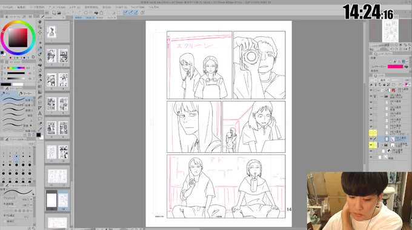Screen dimensions: 412x230
Task: Click inside the color wheel saturation square
Action: pos(18,37)
